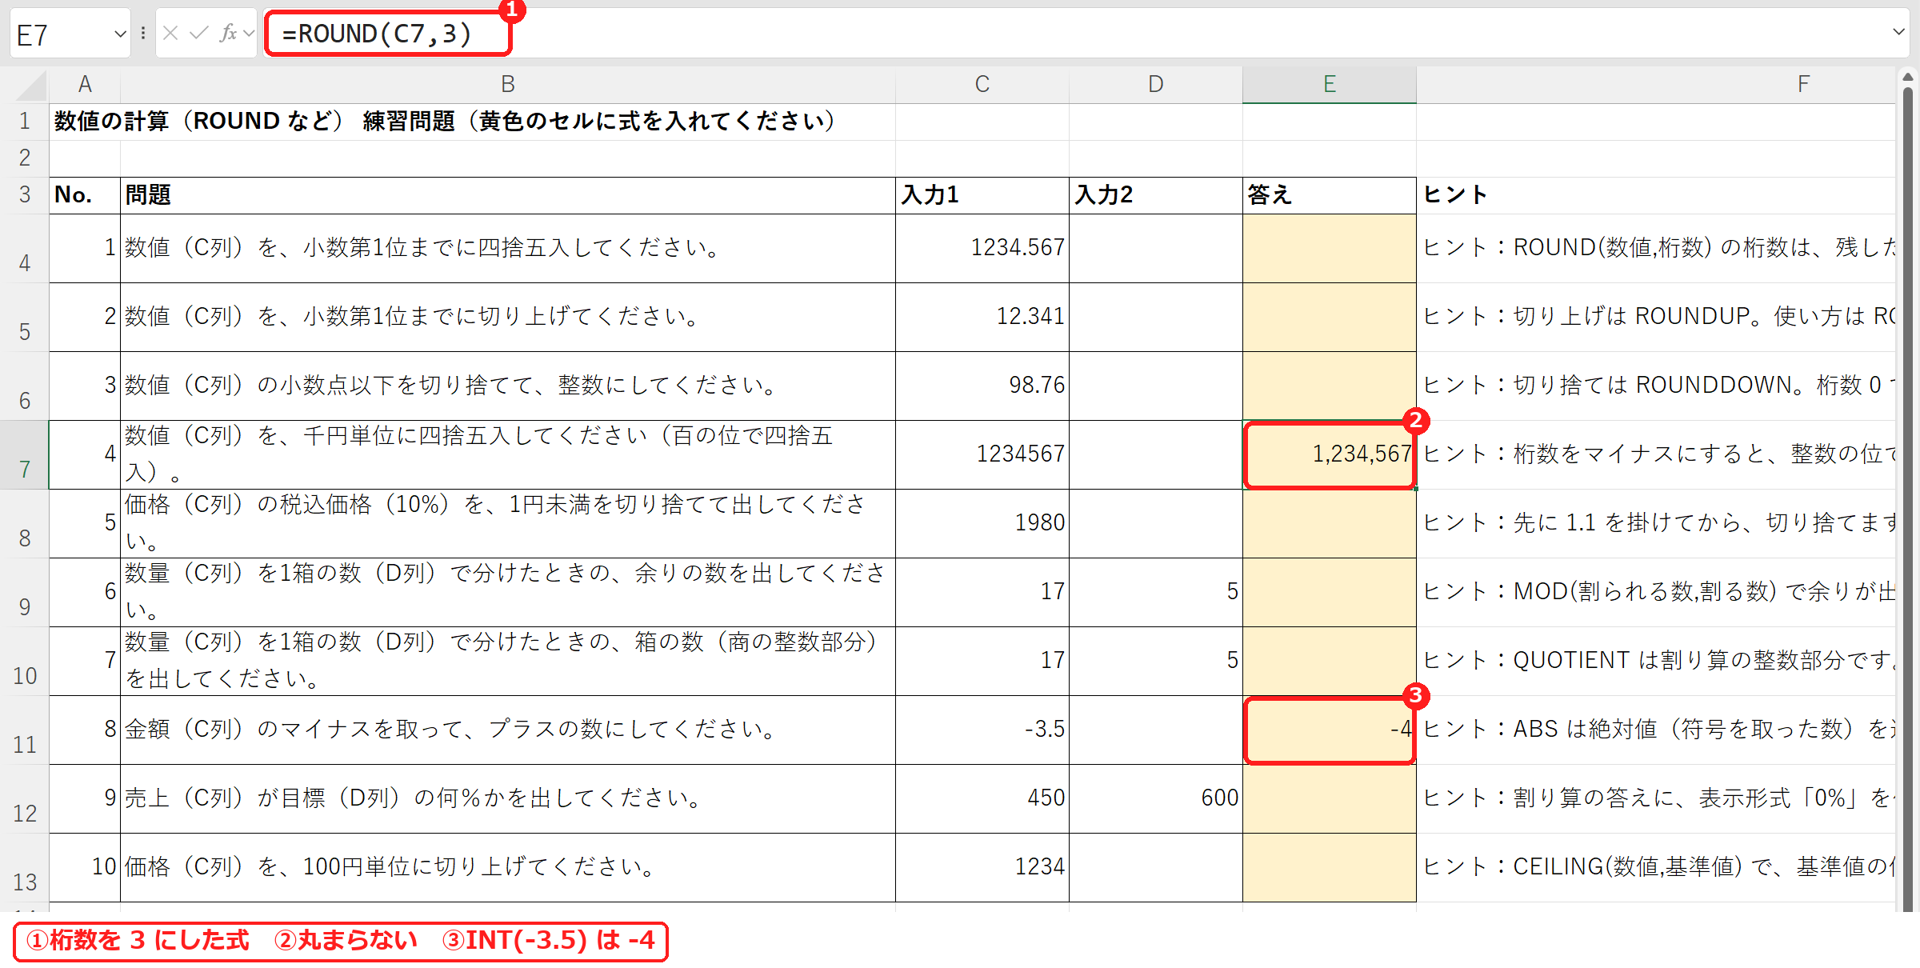This screenshot has height=968, width=1920.
Task: Click the 問題 header cell
Action: [x=508, y=195]
